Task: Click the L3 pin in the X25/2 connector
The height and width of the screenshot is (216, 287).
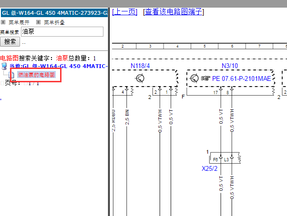Action: tap(226, 160)
